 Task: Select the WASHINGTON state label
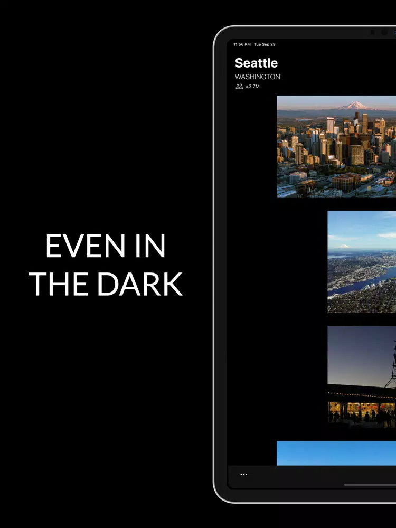tap(258, 77)
